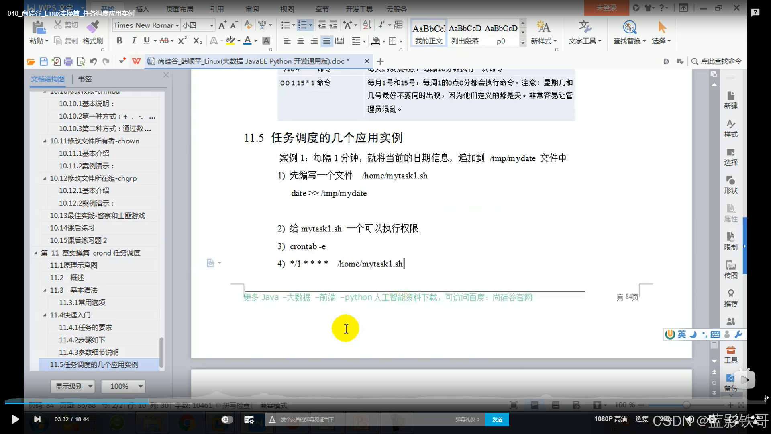This screenshot has height=434, width=771.
Task: Open the 小四 font size dropdown
Action: [212, 25]
